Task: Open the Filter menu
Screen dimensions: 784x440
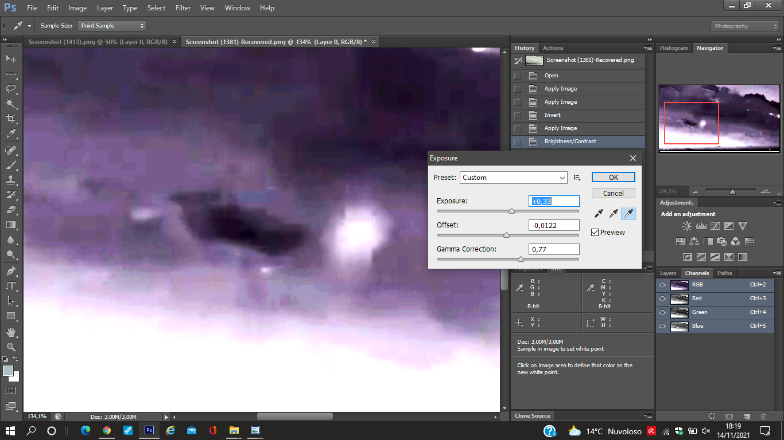Action: (x=183, y=8)
